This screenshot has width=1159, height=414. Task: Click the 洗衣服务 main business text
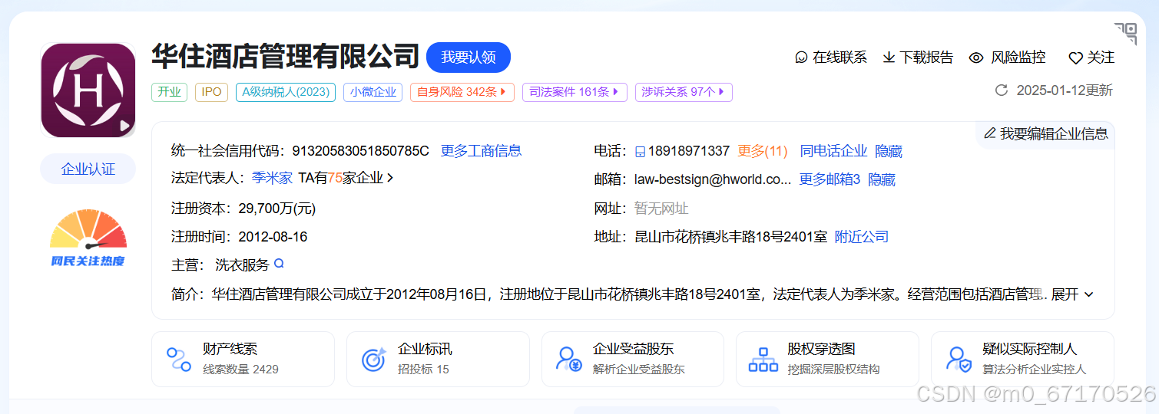click(x=242, y=265)
